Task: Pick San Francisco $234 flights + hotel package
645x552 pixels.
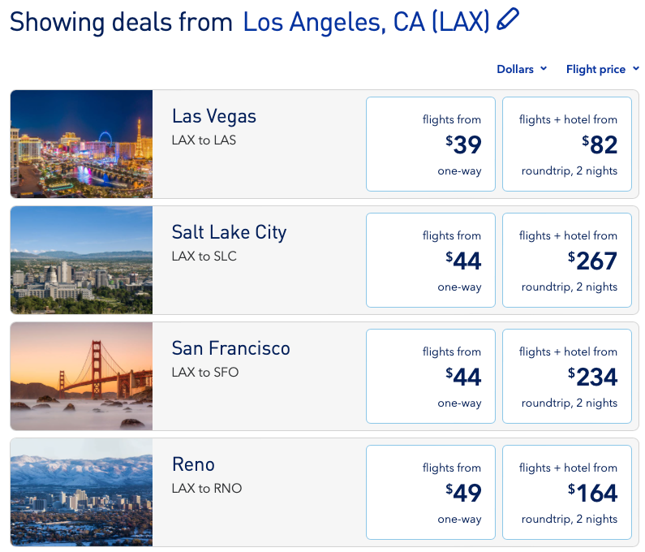Action: (x=566, y=377)
